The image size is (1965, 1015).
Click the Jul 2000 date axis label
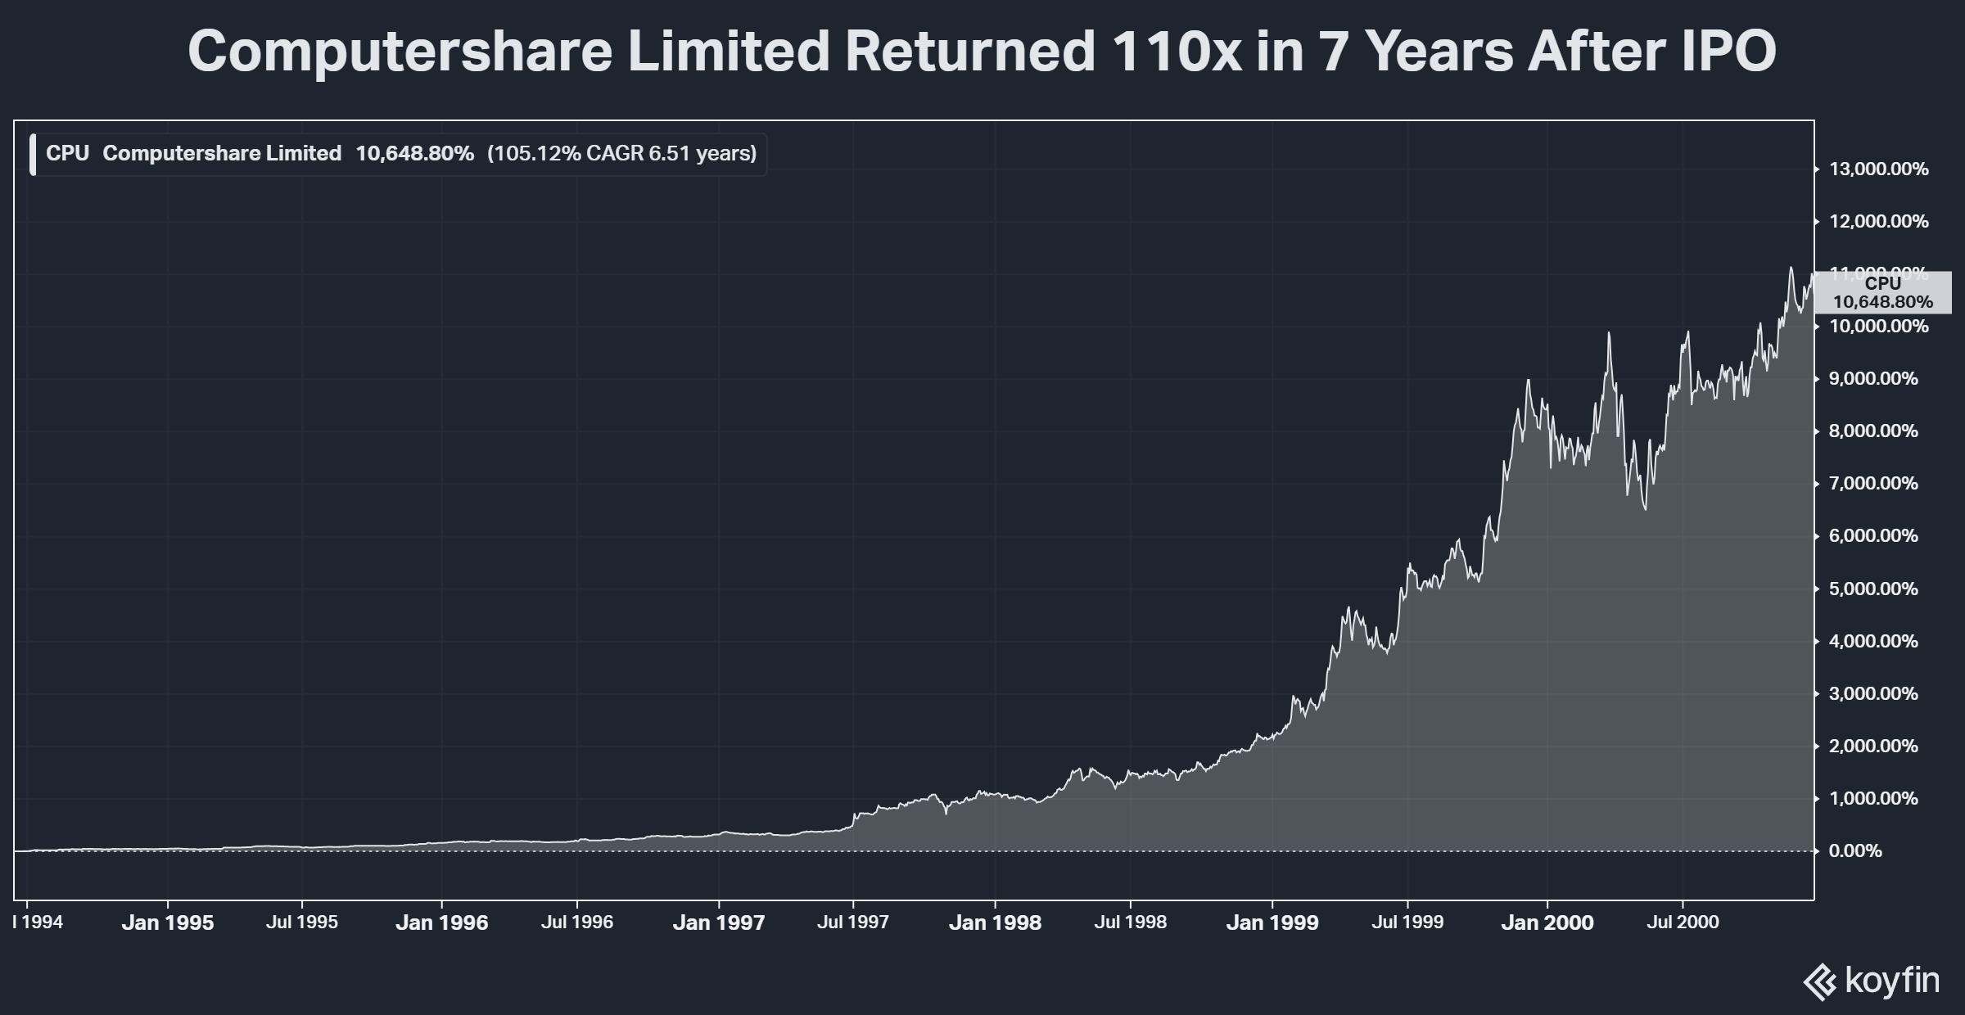(1683, 923)
